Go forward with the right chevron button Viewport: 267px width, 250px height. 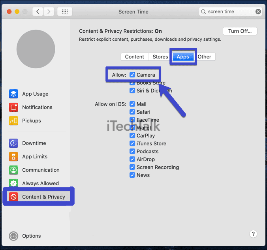pos(49,11)
